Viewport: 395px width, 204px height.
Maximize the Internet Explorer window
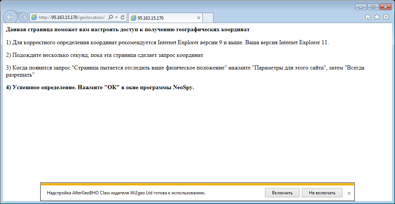click(373, 7)
